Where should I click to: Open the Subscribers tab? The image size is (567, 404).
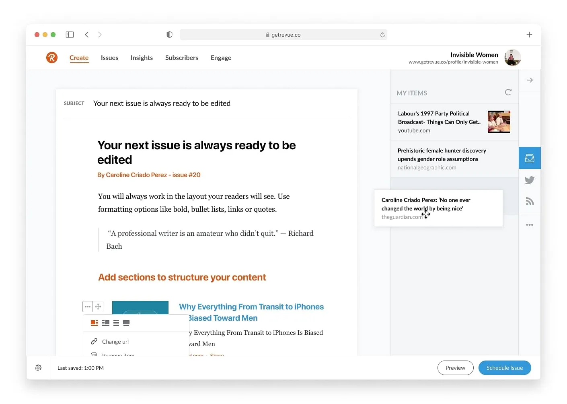[x=182, y=58]
